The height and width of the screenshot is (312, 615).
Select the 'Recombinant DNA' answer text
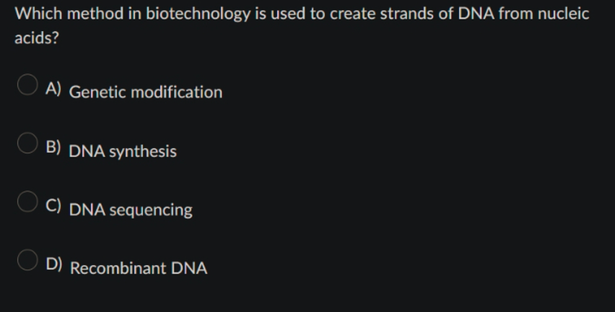[139, 268]
